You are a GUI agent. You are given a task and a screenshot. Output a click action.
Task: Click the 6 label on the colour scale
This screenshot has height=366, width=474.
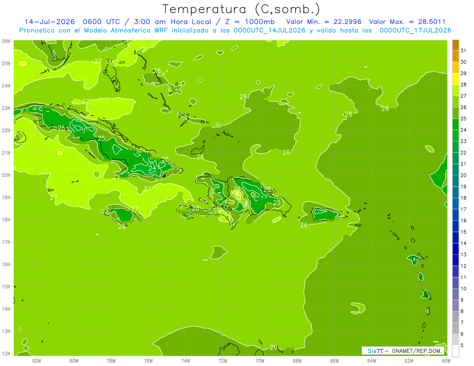tap(462, 334)
